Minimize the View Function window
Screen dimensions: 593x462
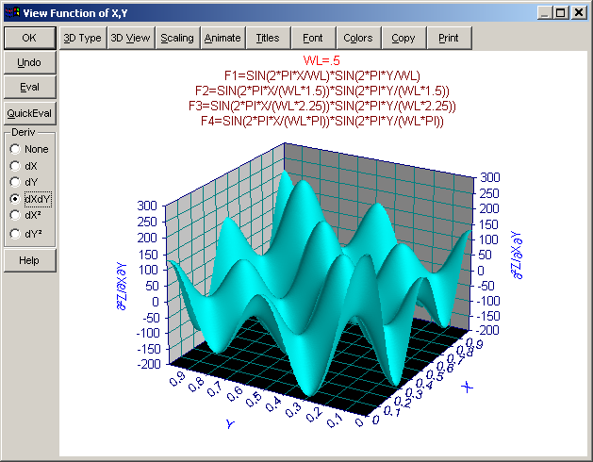coord(545,13)
